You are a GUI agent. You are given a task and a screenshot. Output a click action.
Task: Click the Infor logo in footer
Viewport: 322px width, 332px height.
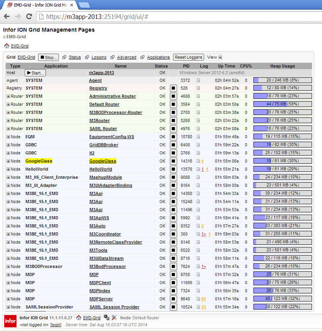pyautogui.click(x=10, y=321)
